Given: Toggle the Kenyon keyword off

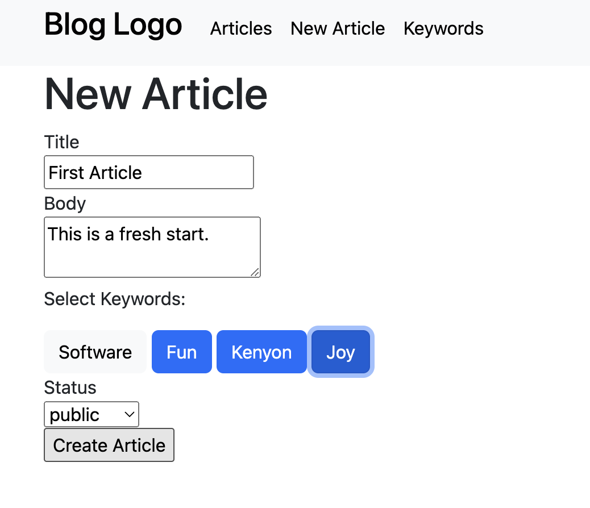Looking at the screenshot, I should point(261,352).
